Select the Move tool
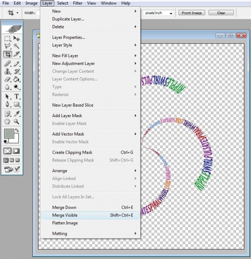The height and width of the screenshot is (259, 251). point(16,38)
